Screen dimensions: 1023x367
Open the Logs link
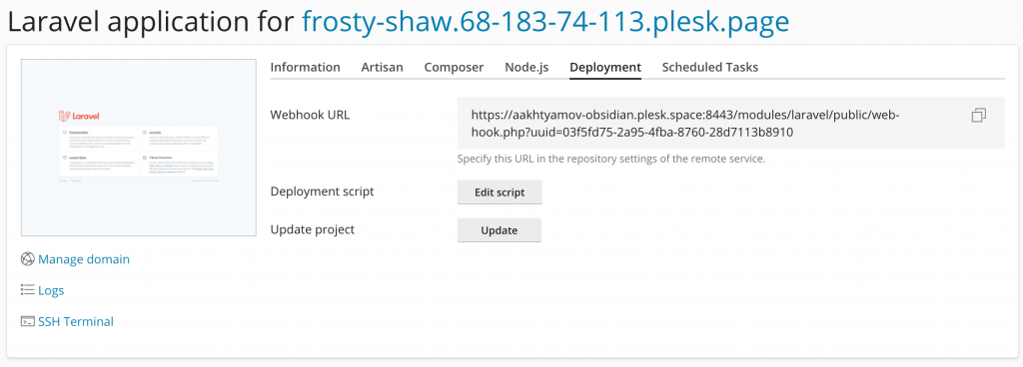click(x=51, y=290)
